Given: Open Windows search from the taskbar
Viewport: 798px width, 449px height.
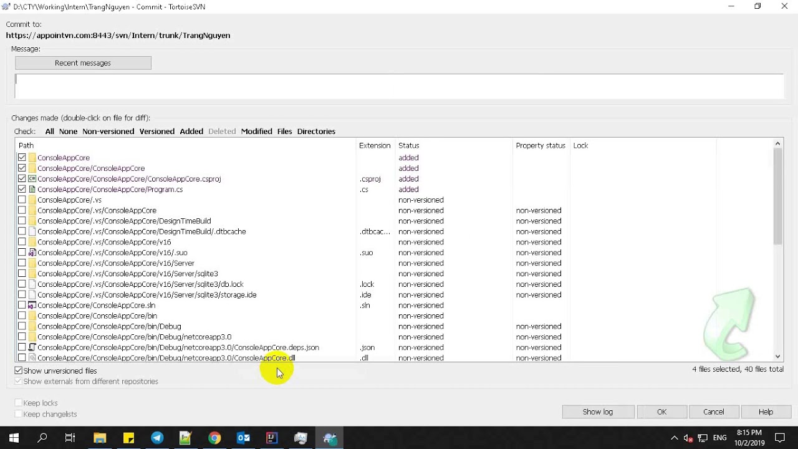Looking at the screenshot, I should click(x=42, y=438).
